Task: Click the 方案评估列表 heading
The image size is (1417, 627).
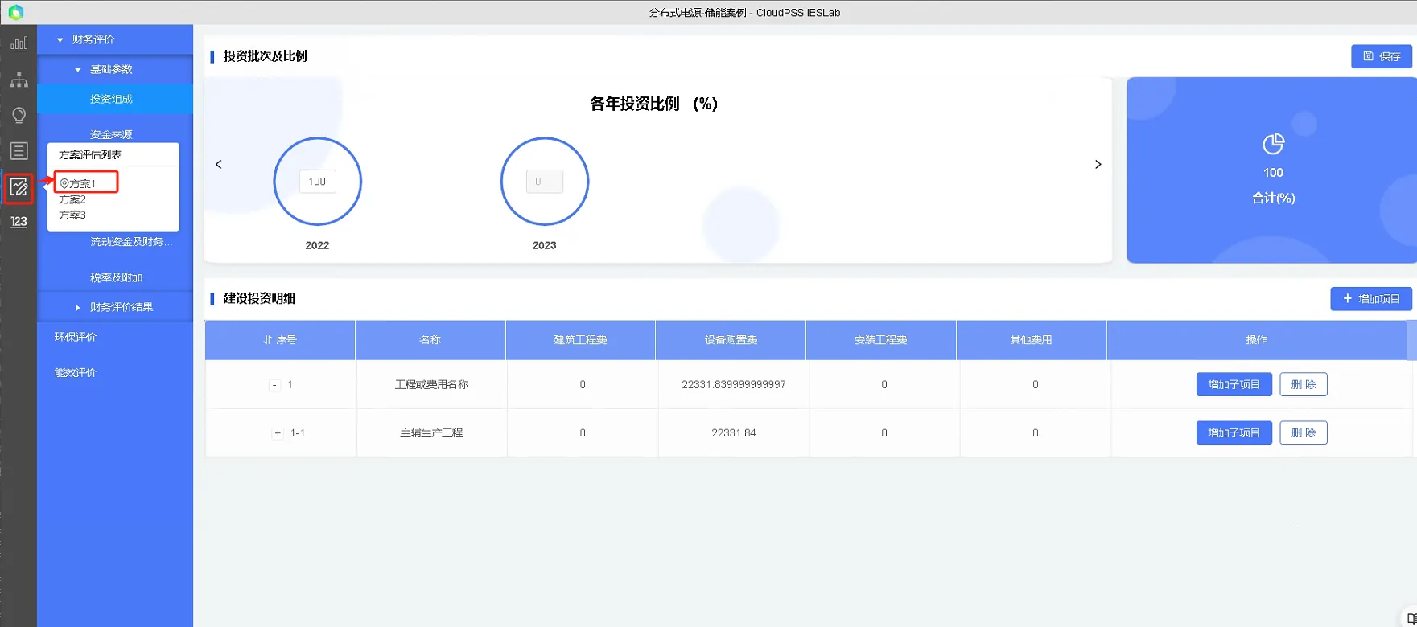Action: [x=90, y=155]
